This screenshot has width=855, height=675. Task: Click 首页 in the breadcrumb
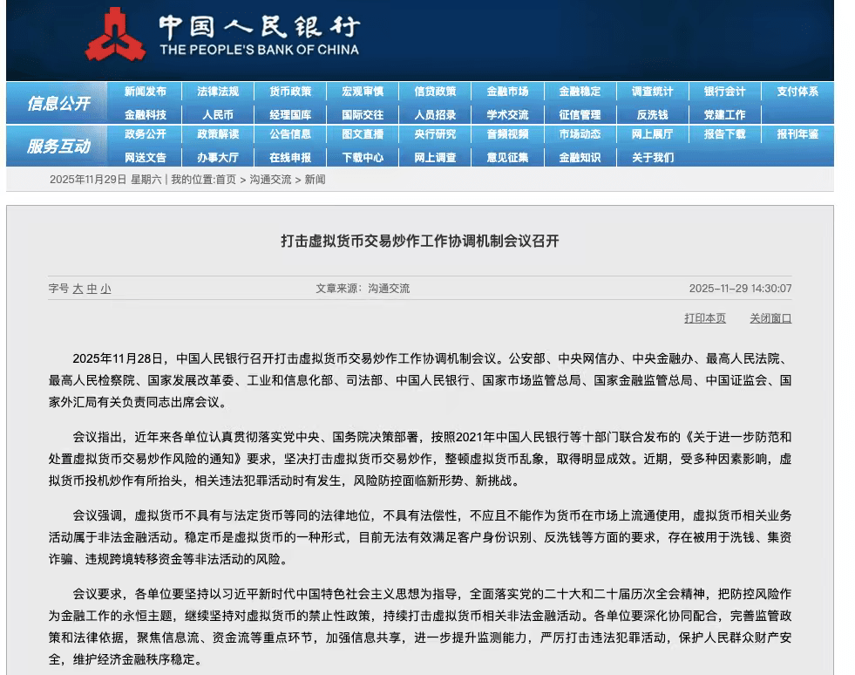pyautogui.click(x=225, y=180)
